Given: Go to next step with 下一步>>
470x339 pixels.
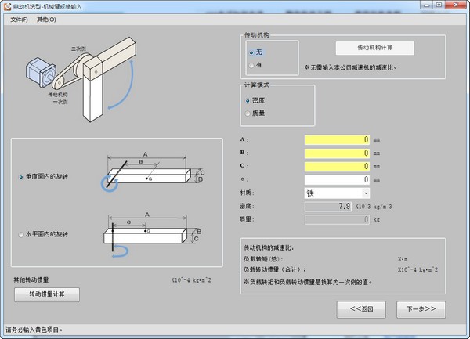Looking at the screenshot, I should coord(421,309).
